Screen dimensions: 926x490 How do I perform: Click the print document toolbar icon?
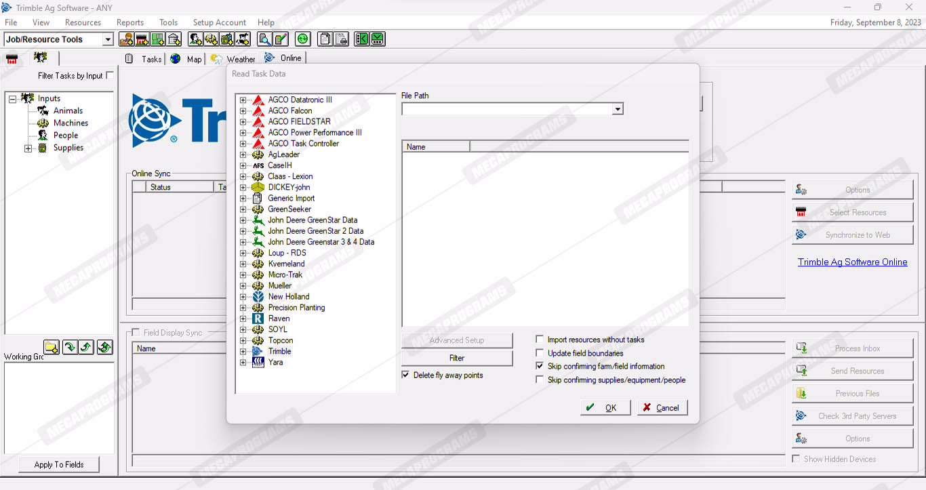coord(341,39)
